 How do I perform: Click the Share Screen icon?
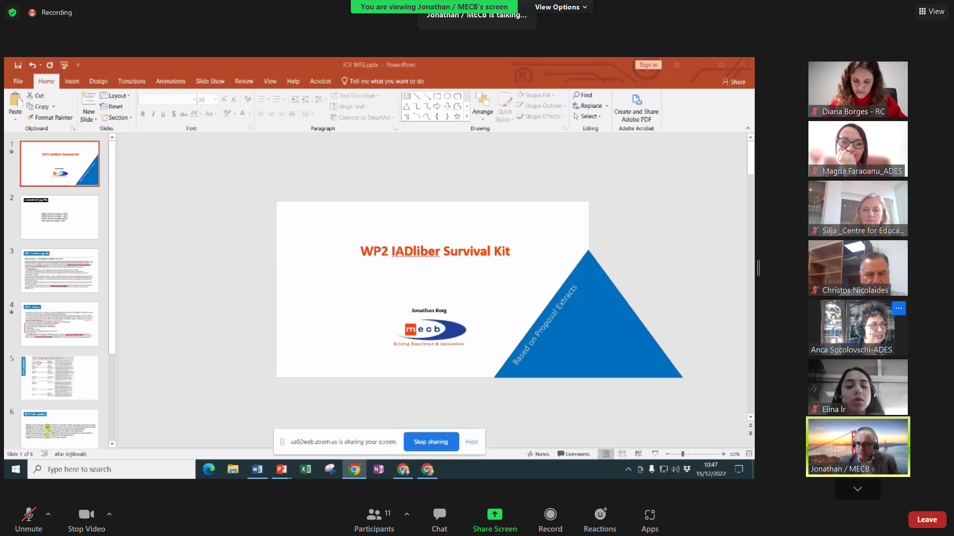click(x=494, y=514)
